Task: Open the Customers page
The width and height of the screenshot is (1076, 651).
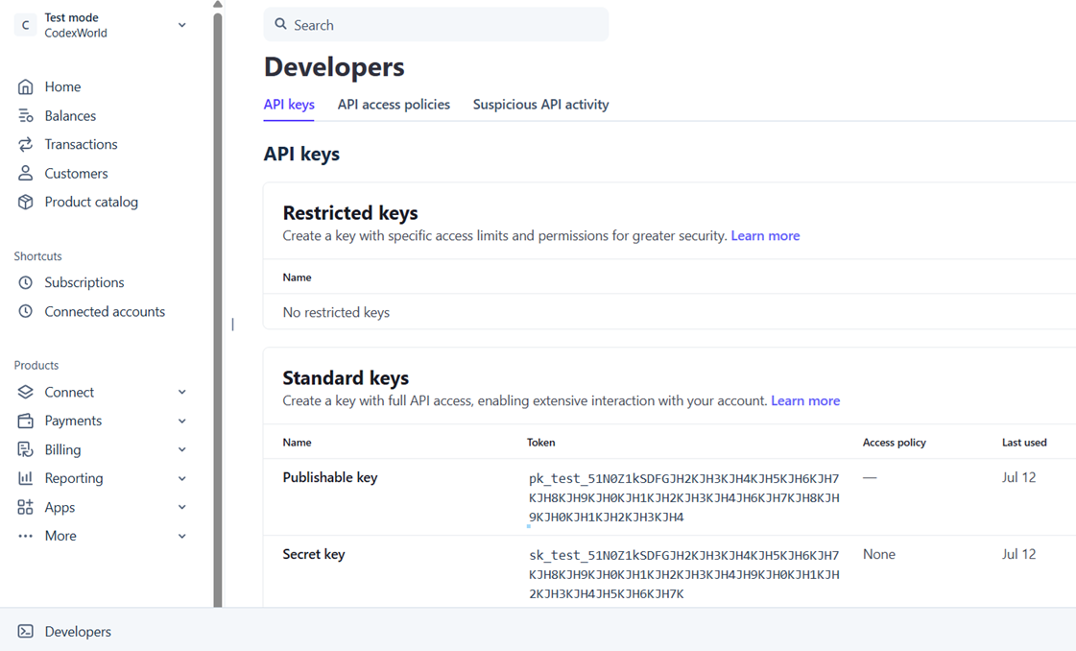Action: click(76, 173)
